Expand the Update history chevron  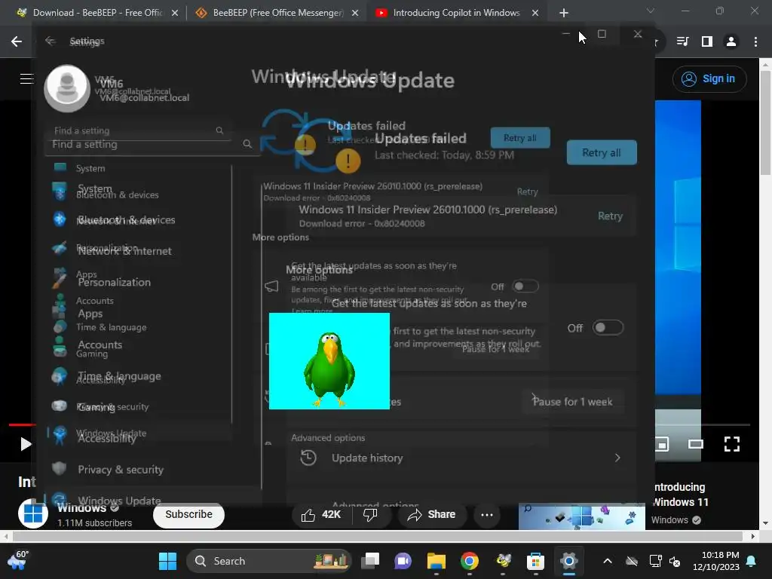(x=617, y=458)
